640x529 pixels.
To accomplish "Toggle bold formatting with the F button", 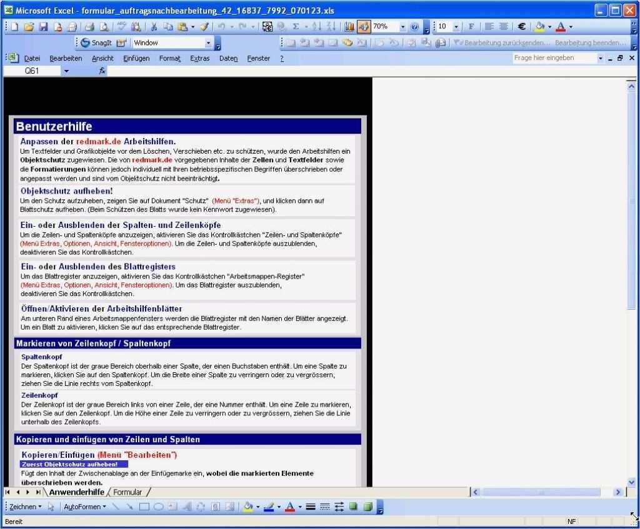I will 471,26.
